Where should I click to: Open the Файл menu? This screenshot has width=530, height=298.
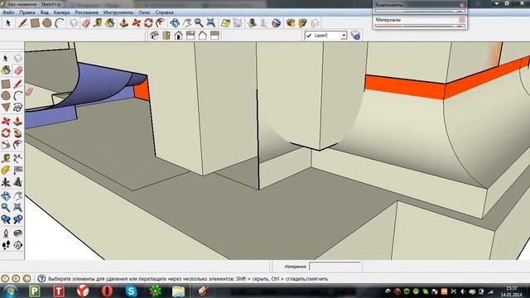[8, 12]
